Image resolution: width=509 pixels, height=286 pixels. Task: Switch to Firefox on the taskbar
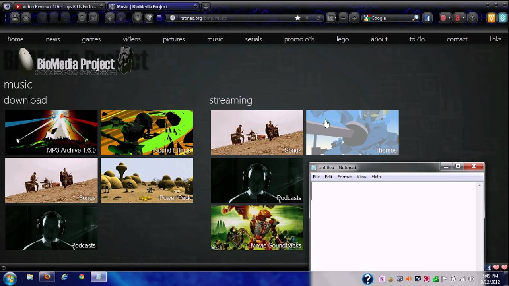(x=47, y=277)
